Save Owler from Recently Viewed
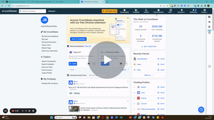 (161, 64)
